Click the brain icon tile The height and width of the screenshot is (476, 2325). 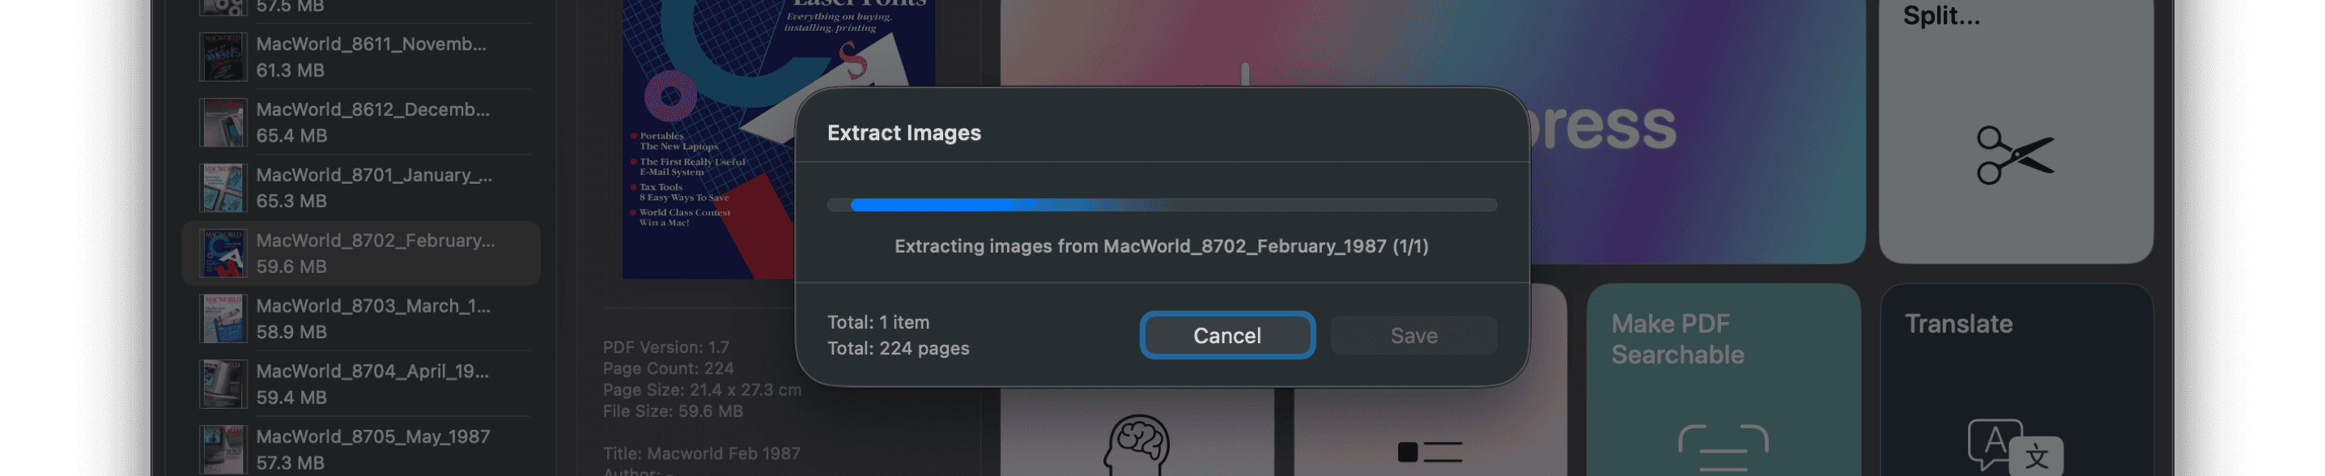(x=1137, y=444)
